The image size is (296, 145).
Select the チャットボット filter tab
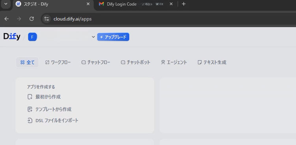[x=136, y=62]
